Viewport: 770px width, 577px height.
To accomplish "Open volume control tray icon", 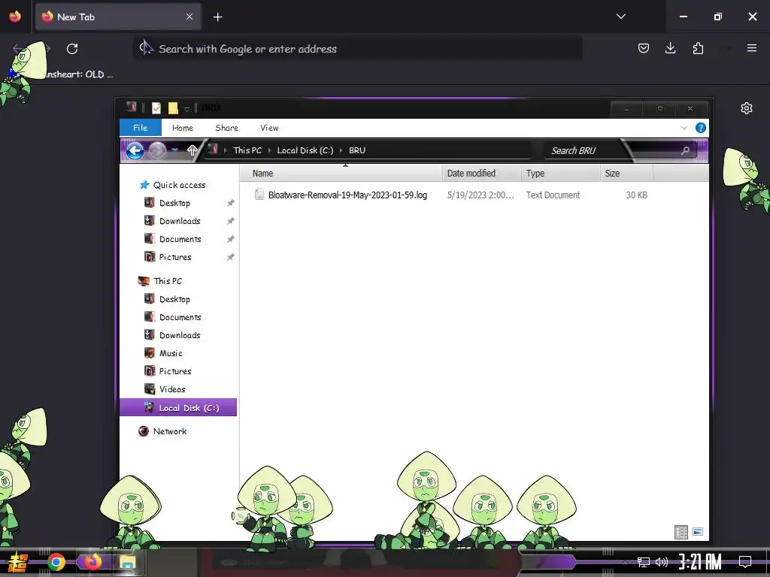I will click(x=662, y=562).
